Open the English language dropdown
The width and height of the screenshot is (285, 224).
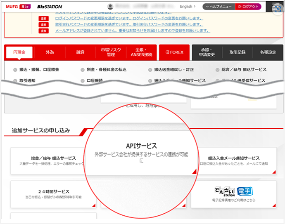(x=188, y=7)
